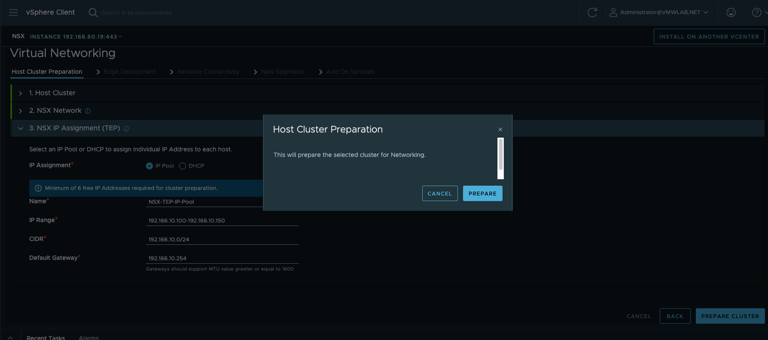Expand the 1. Host Cluster section
This screenshot has height=340, width=768.
20,93
